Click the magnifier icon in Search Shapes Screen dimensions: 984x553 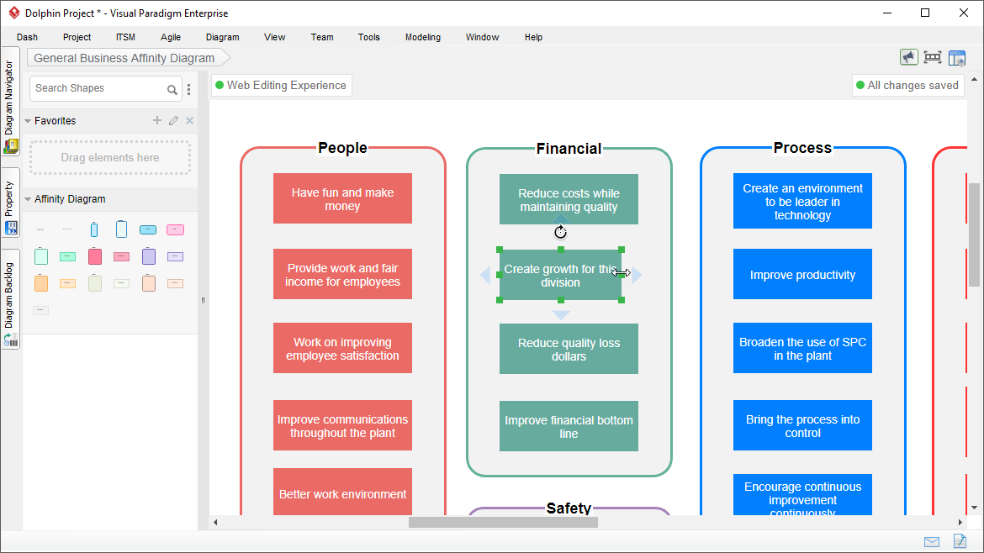click(x=172, y=90)
